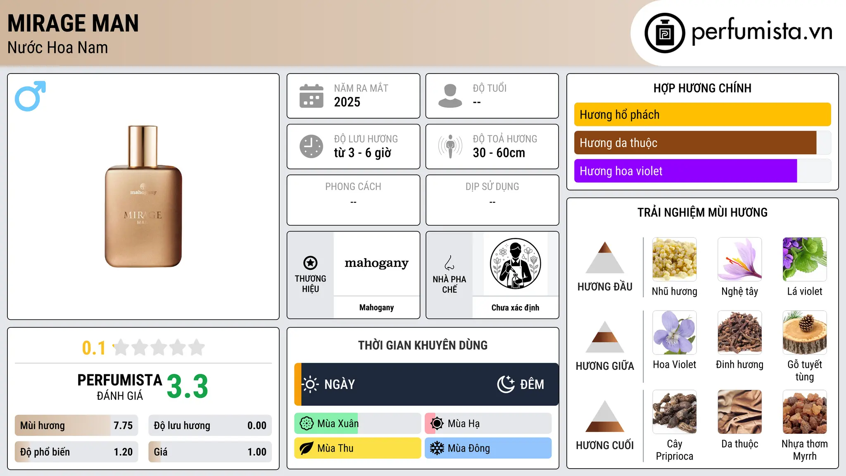Image resolution: width=846 pixels, height=476 pixels.
Task: Open the Đinh hương note image
Action: pos(740,333)
